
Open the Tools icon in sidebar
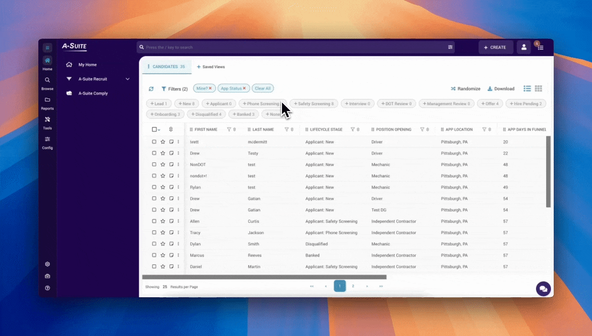tap(47, 119)
